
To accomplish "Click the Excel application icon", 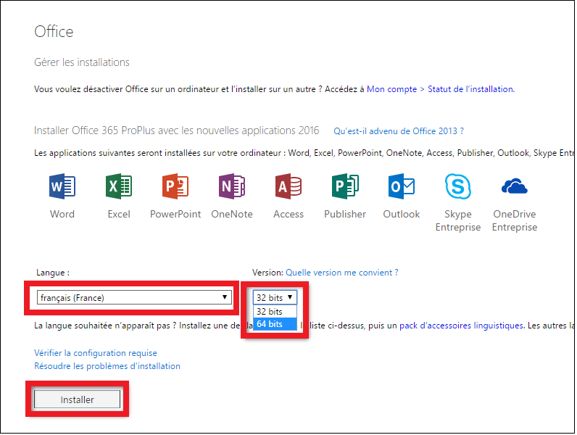I will (119, 186).
